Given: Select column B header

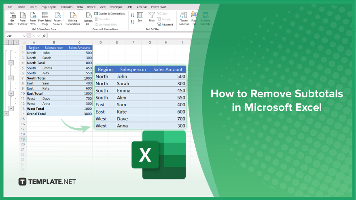Looking at the screenshot, I should [x=54, y=42].
